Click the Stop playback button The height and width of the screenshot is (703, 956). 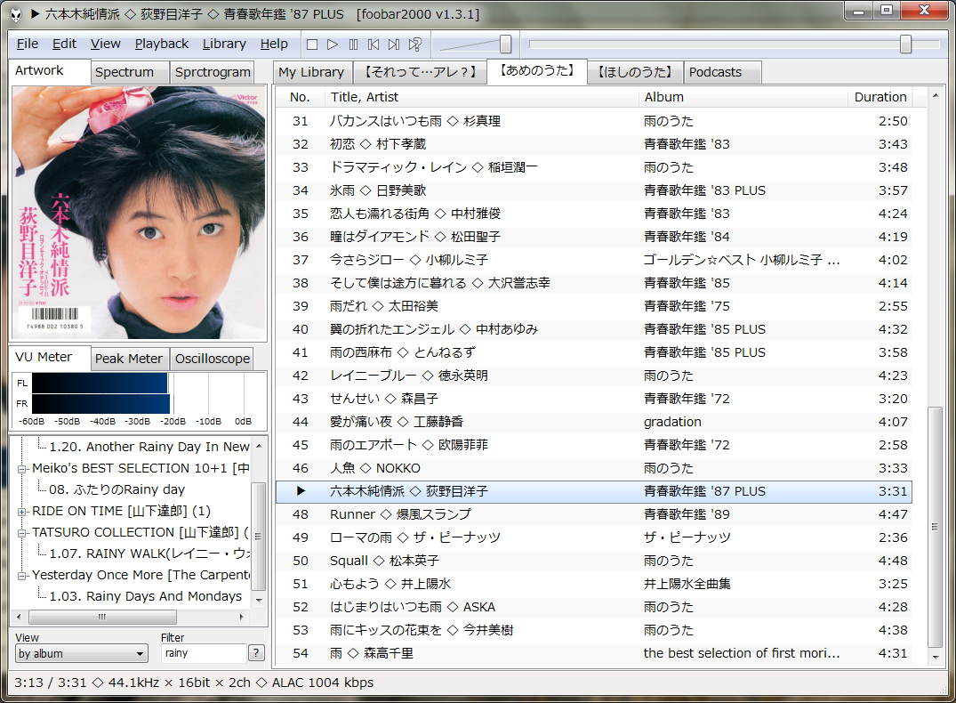coord(312,44)
